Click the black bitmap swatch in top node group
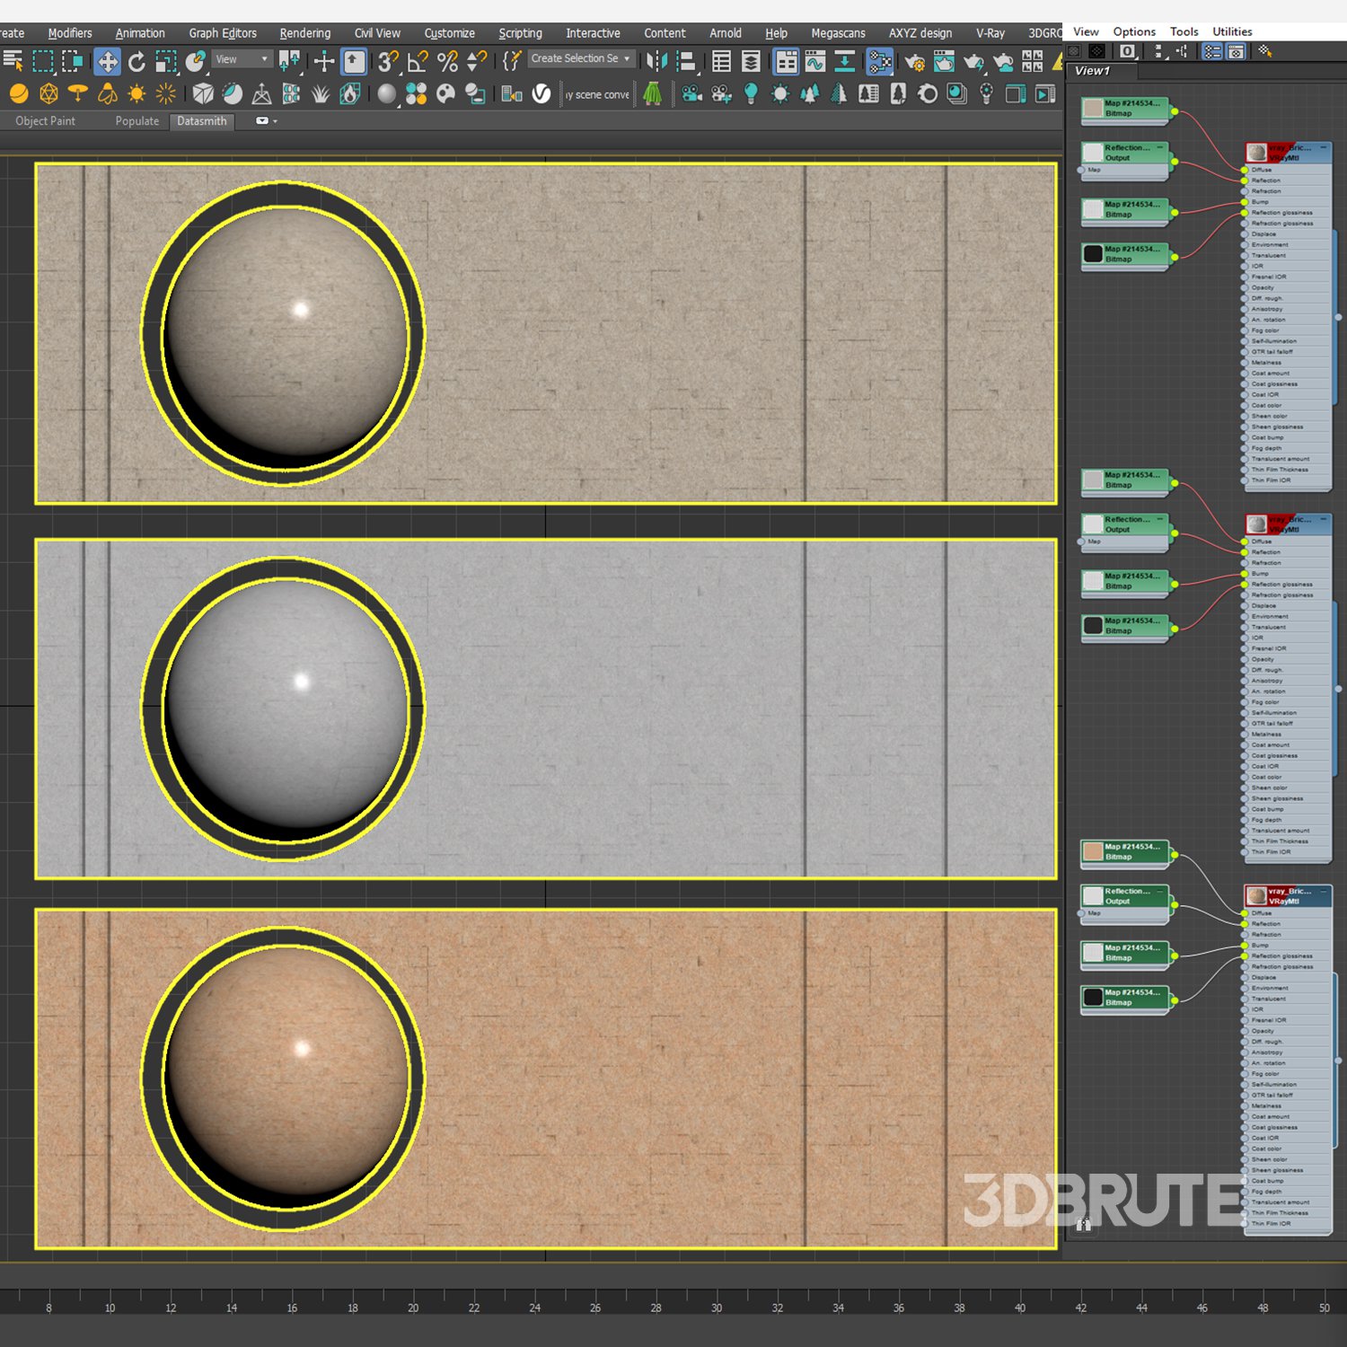The height and width of the screenshot is (1347, 1347). 1093,254
